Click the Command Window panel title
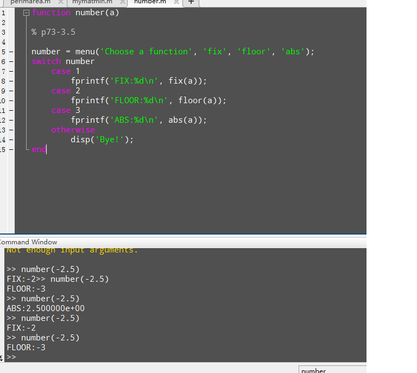417x373 pixels. pos(28,242)
